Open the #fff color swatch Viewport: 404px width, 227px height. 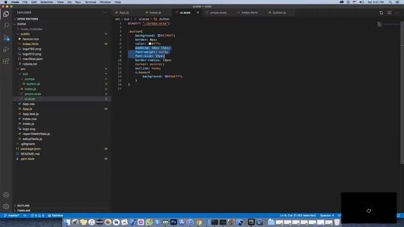pos(150,44)
